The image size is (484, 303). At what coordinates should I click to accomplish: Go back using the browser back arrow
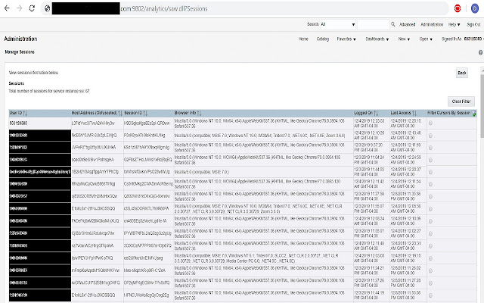(x=7, y=8)
